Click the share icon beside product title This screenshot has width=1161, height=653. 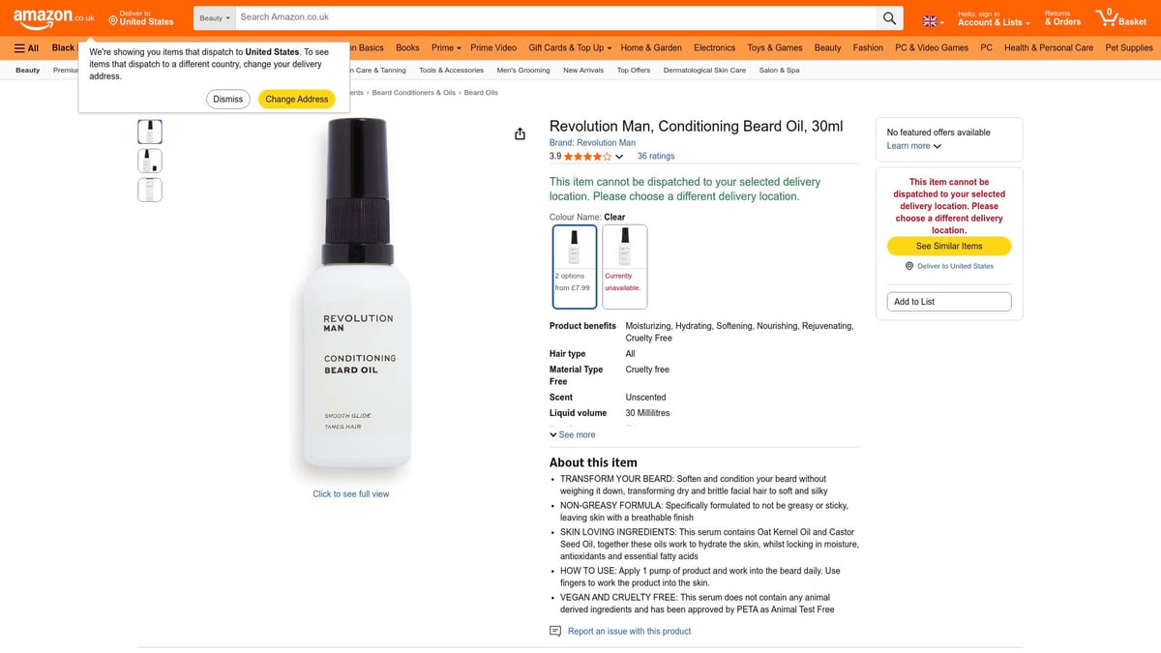coord(520,133)
